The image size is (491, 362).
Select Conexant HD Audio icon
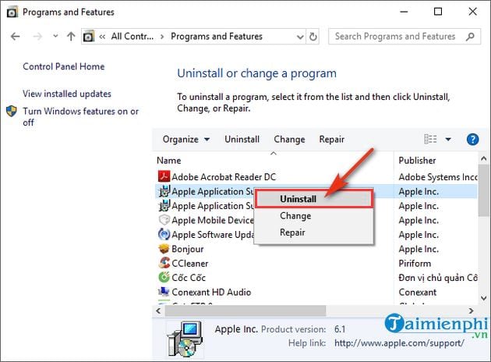pos(164,292)
